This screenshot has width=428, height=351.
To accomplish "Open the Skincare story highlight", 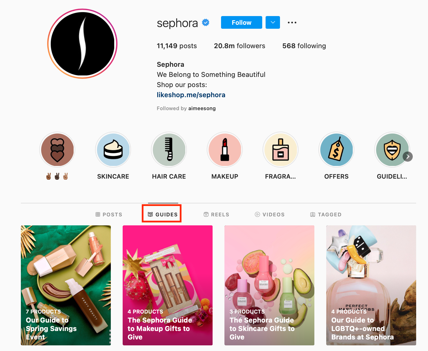I will click(113, 150).
